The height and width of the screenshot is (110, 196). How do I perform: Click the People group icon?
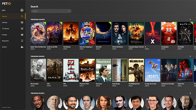coord(22,35)
